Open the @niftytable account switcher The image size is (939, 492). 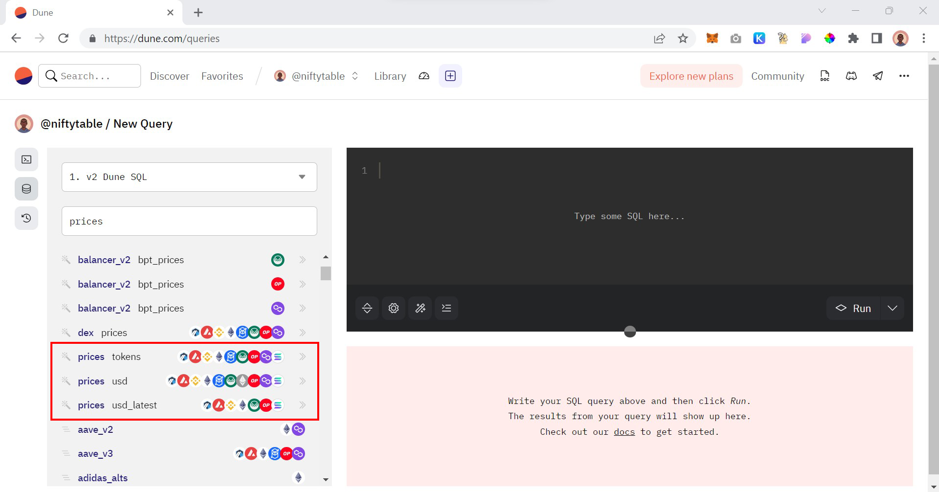317,76
